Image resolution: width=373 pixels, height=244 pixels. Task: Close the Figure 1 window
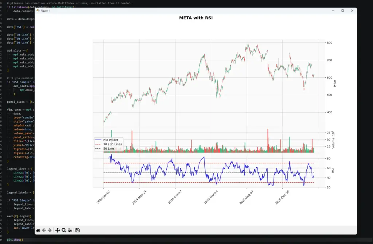352,11
